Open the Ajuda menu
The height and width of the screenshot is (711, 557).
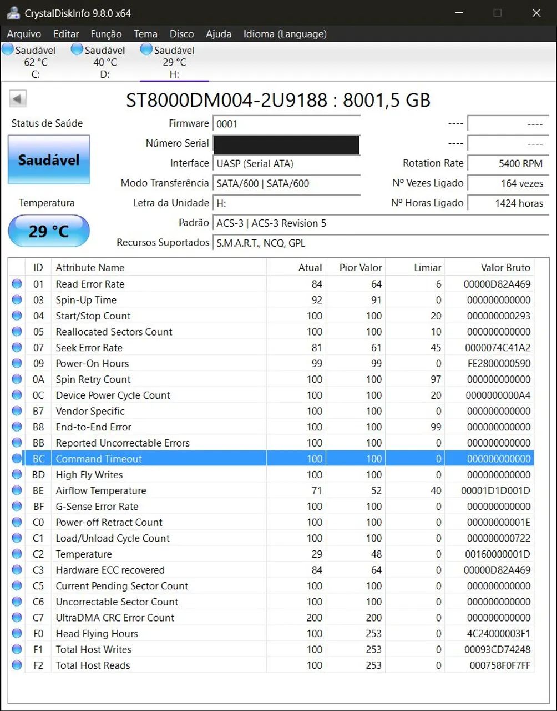tap(219, 34)
